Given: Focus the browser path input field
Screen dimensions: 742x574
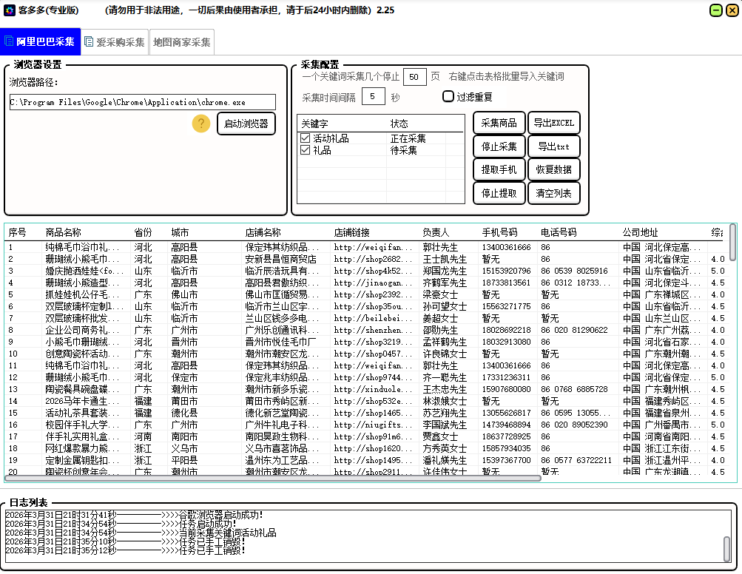Looking at the screenshot, I should point(142,102).
